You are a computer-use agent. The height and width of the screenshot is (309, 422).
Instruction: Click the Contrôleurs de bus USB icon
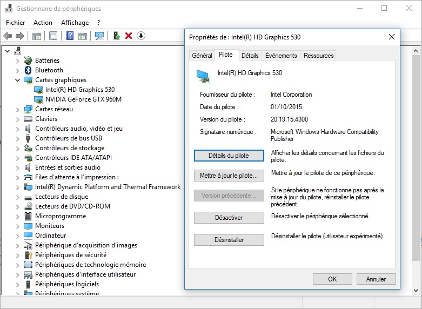click(x=28, y=138)
